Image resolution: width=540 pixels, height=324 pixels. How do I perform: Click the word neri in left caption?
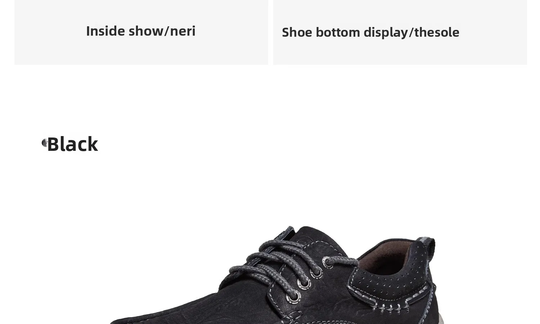pos(183,31)
